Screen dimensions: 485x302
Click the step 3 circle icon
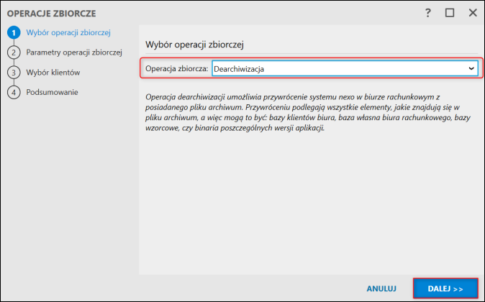[13, 73]
